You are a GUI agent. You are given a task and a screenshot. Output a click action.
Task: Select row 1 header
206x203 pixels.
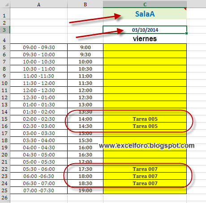5,13
